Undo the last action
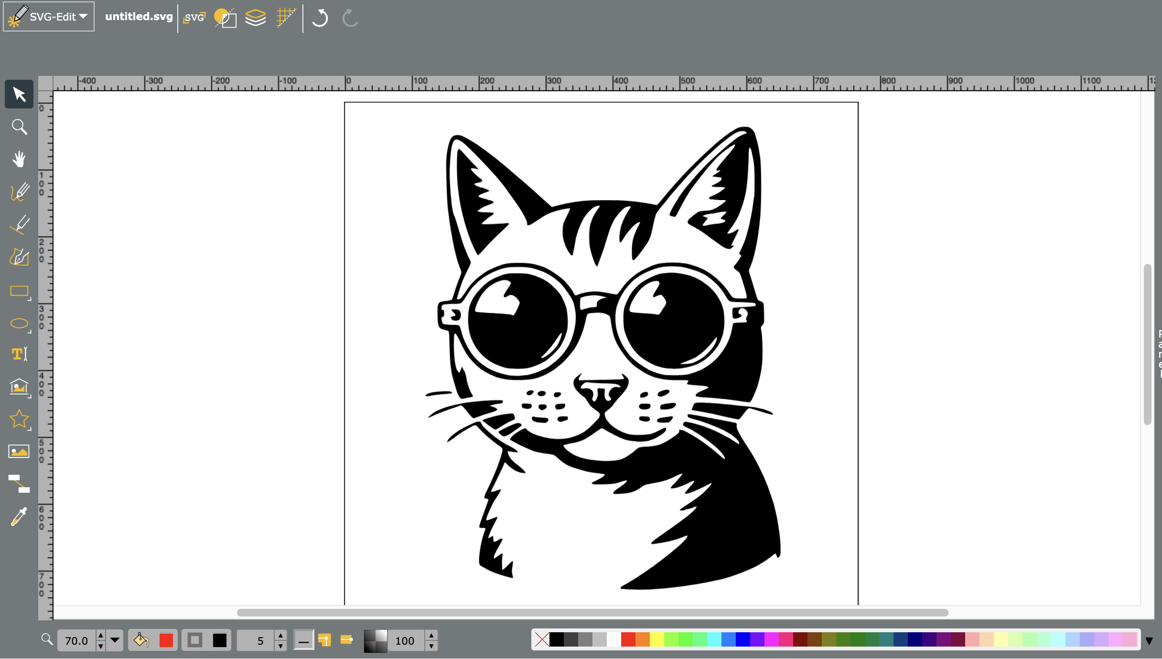The width and height of the screenshot is (1162, 659). pos(319,18)
